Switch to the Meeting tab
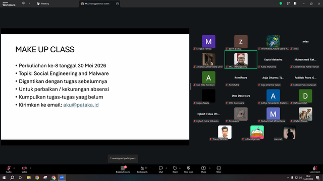Viewport: 323px width, 181px height. (43, 4)
